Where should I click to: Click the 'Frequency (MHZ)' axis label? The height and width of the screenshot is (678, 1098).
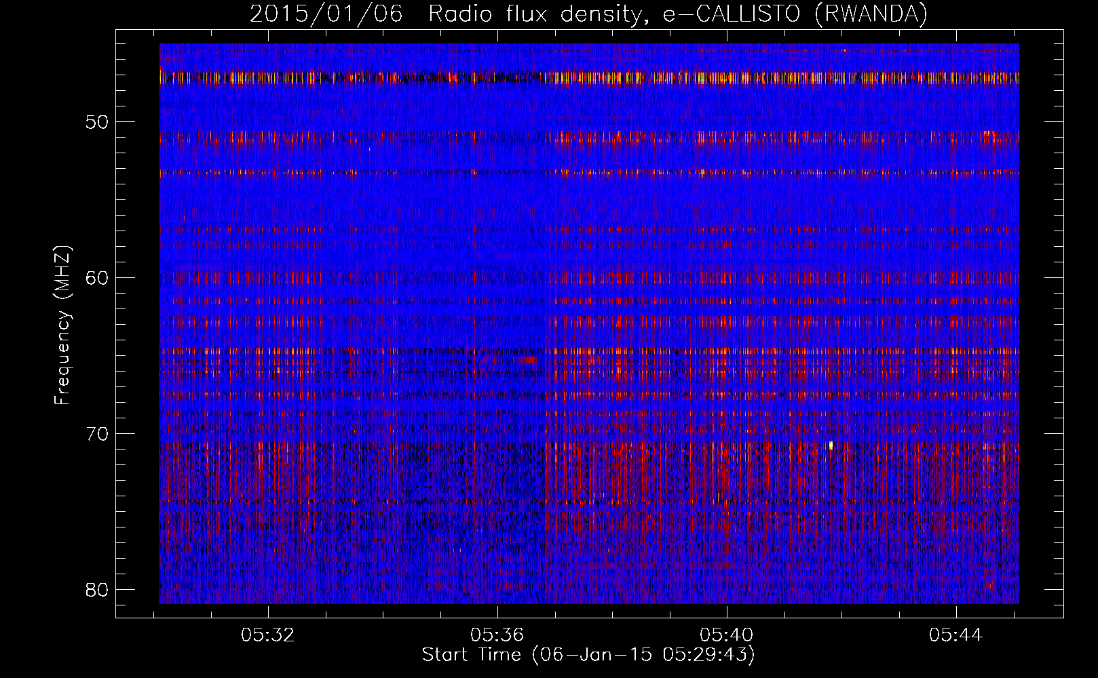point(62,325)
